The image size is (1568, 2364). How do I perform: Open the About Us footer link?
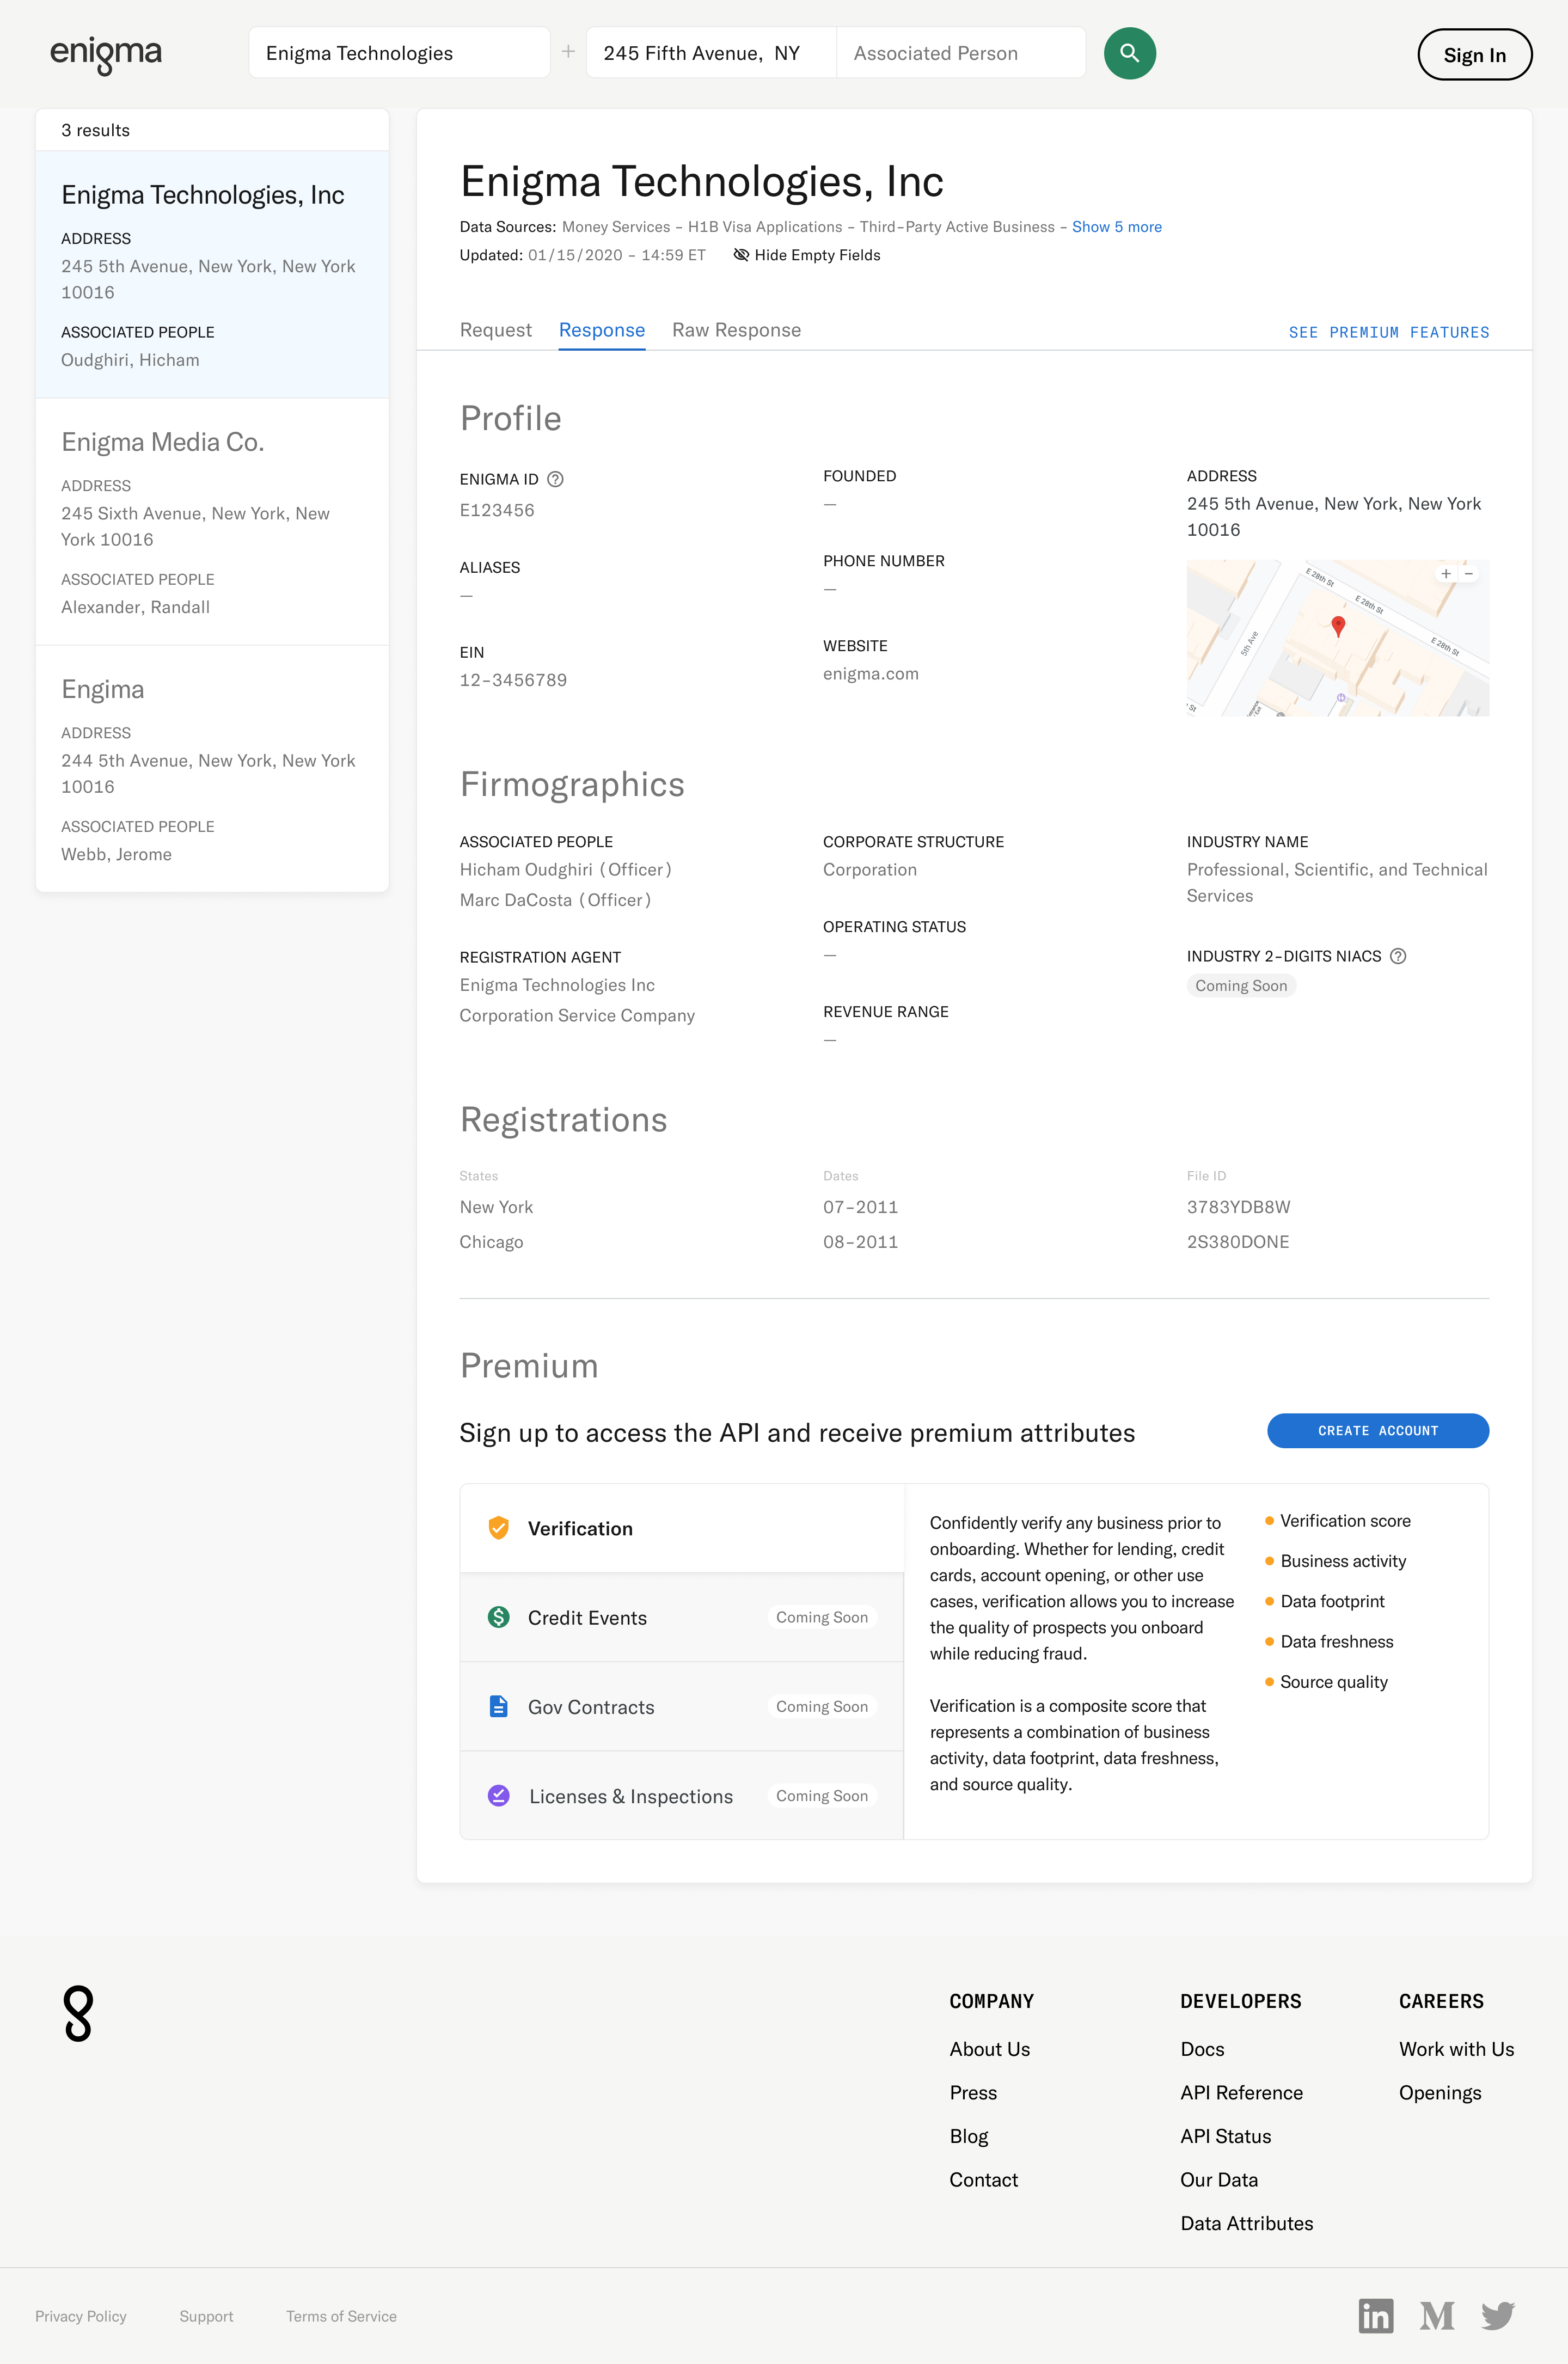(989, 2049)
